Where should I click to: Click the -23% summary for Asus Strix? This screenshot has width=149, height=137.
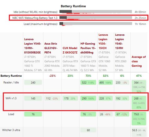(52, 76)
